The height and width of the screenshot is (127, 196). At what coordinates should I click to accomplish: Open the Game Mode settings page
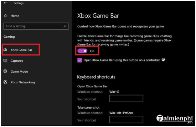[19, 71]
